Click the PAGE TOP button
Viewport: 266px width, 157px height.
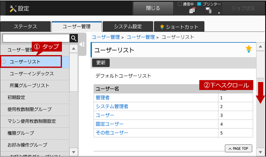(238, 149)
